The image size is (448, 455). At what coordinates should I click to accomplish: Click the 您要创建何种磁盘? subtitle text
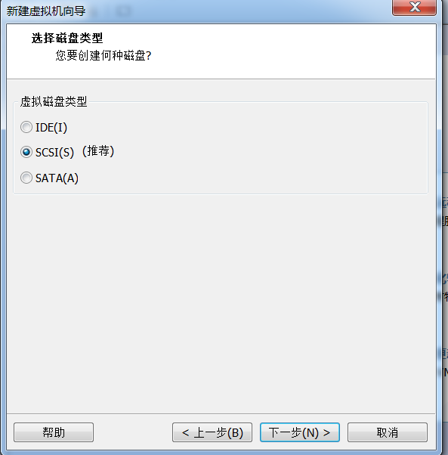tap(104, 55)
